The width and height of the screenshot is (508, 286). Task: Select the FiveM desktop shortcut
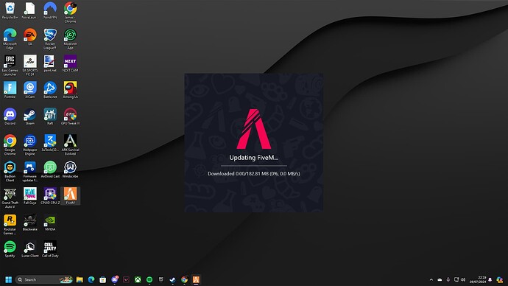click(70, 195)
